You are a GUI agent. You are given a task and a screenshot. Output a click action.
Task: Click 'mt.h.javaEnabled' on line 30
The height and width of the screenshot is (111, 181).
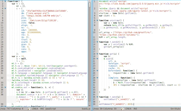click(21, 71)
